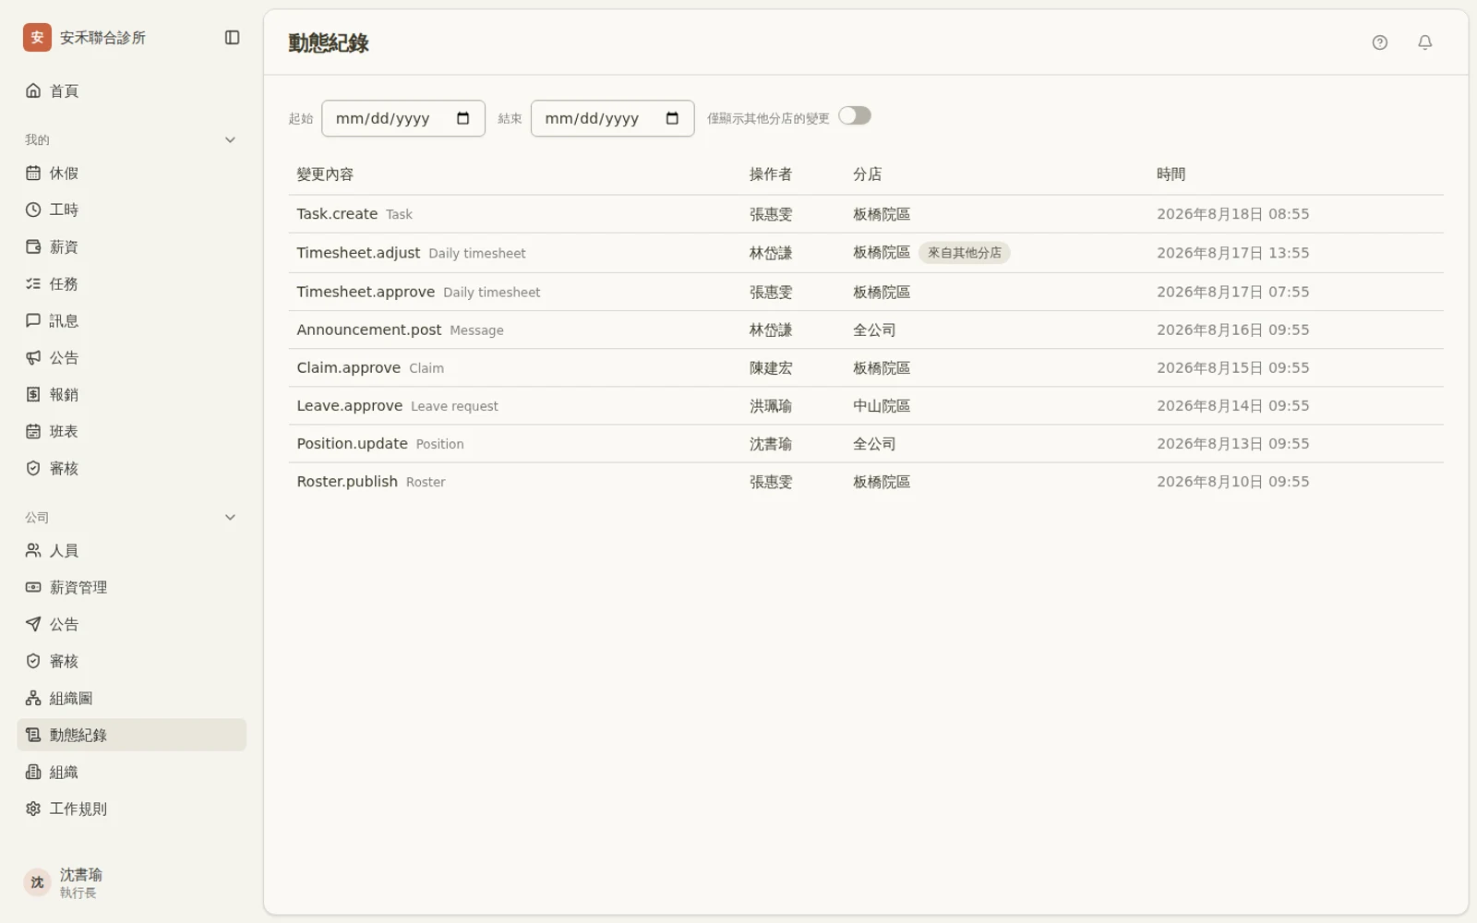Open 沈書瑜 user profile menu
This screenshot has height=923, width=1477.
click(132, 883)
